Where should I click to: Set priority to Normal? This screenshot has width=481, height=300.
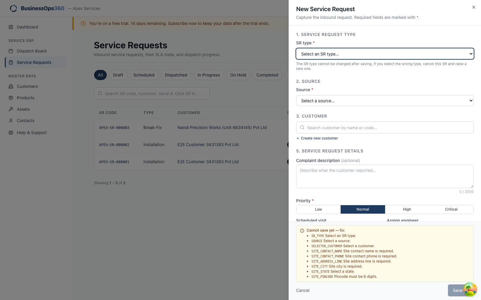(363, 209)
